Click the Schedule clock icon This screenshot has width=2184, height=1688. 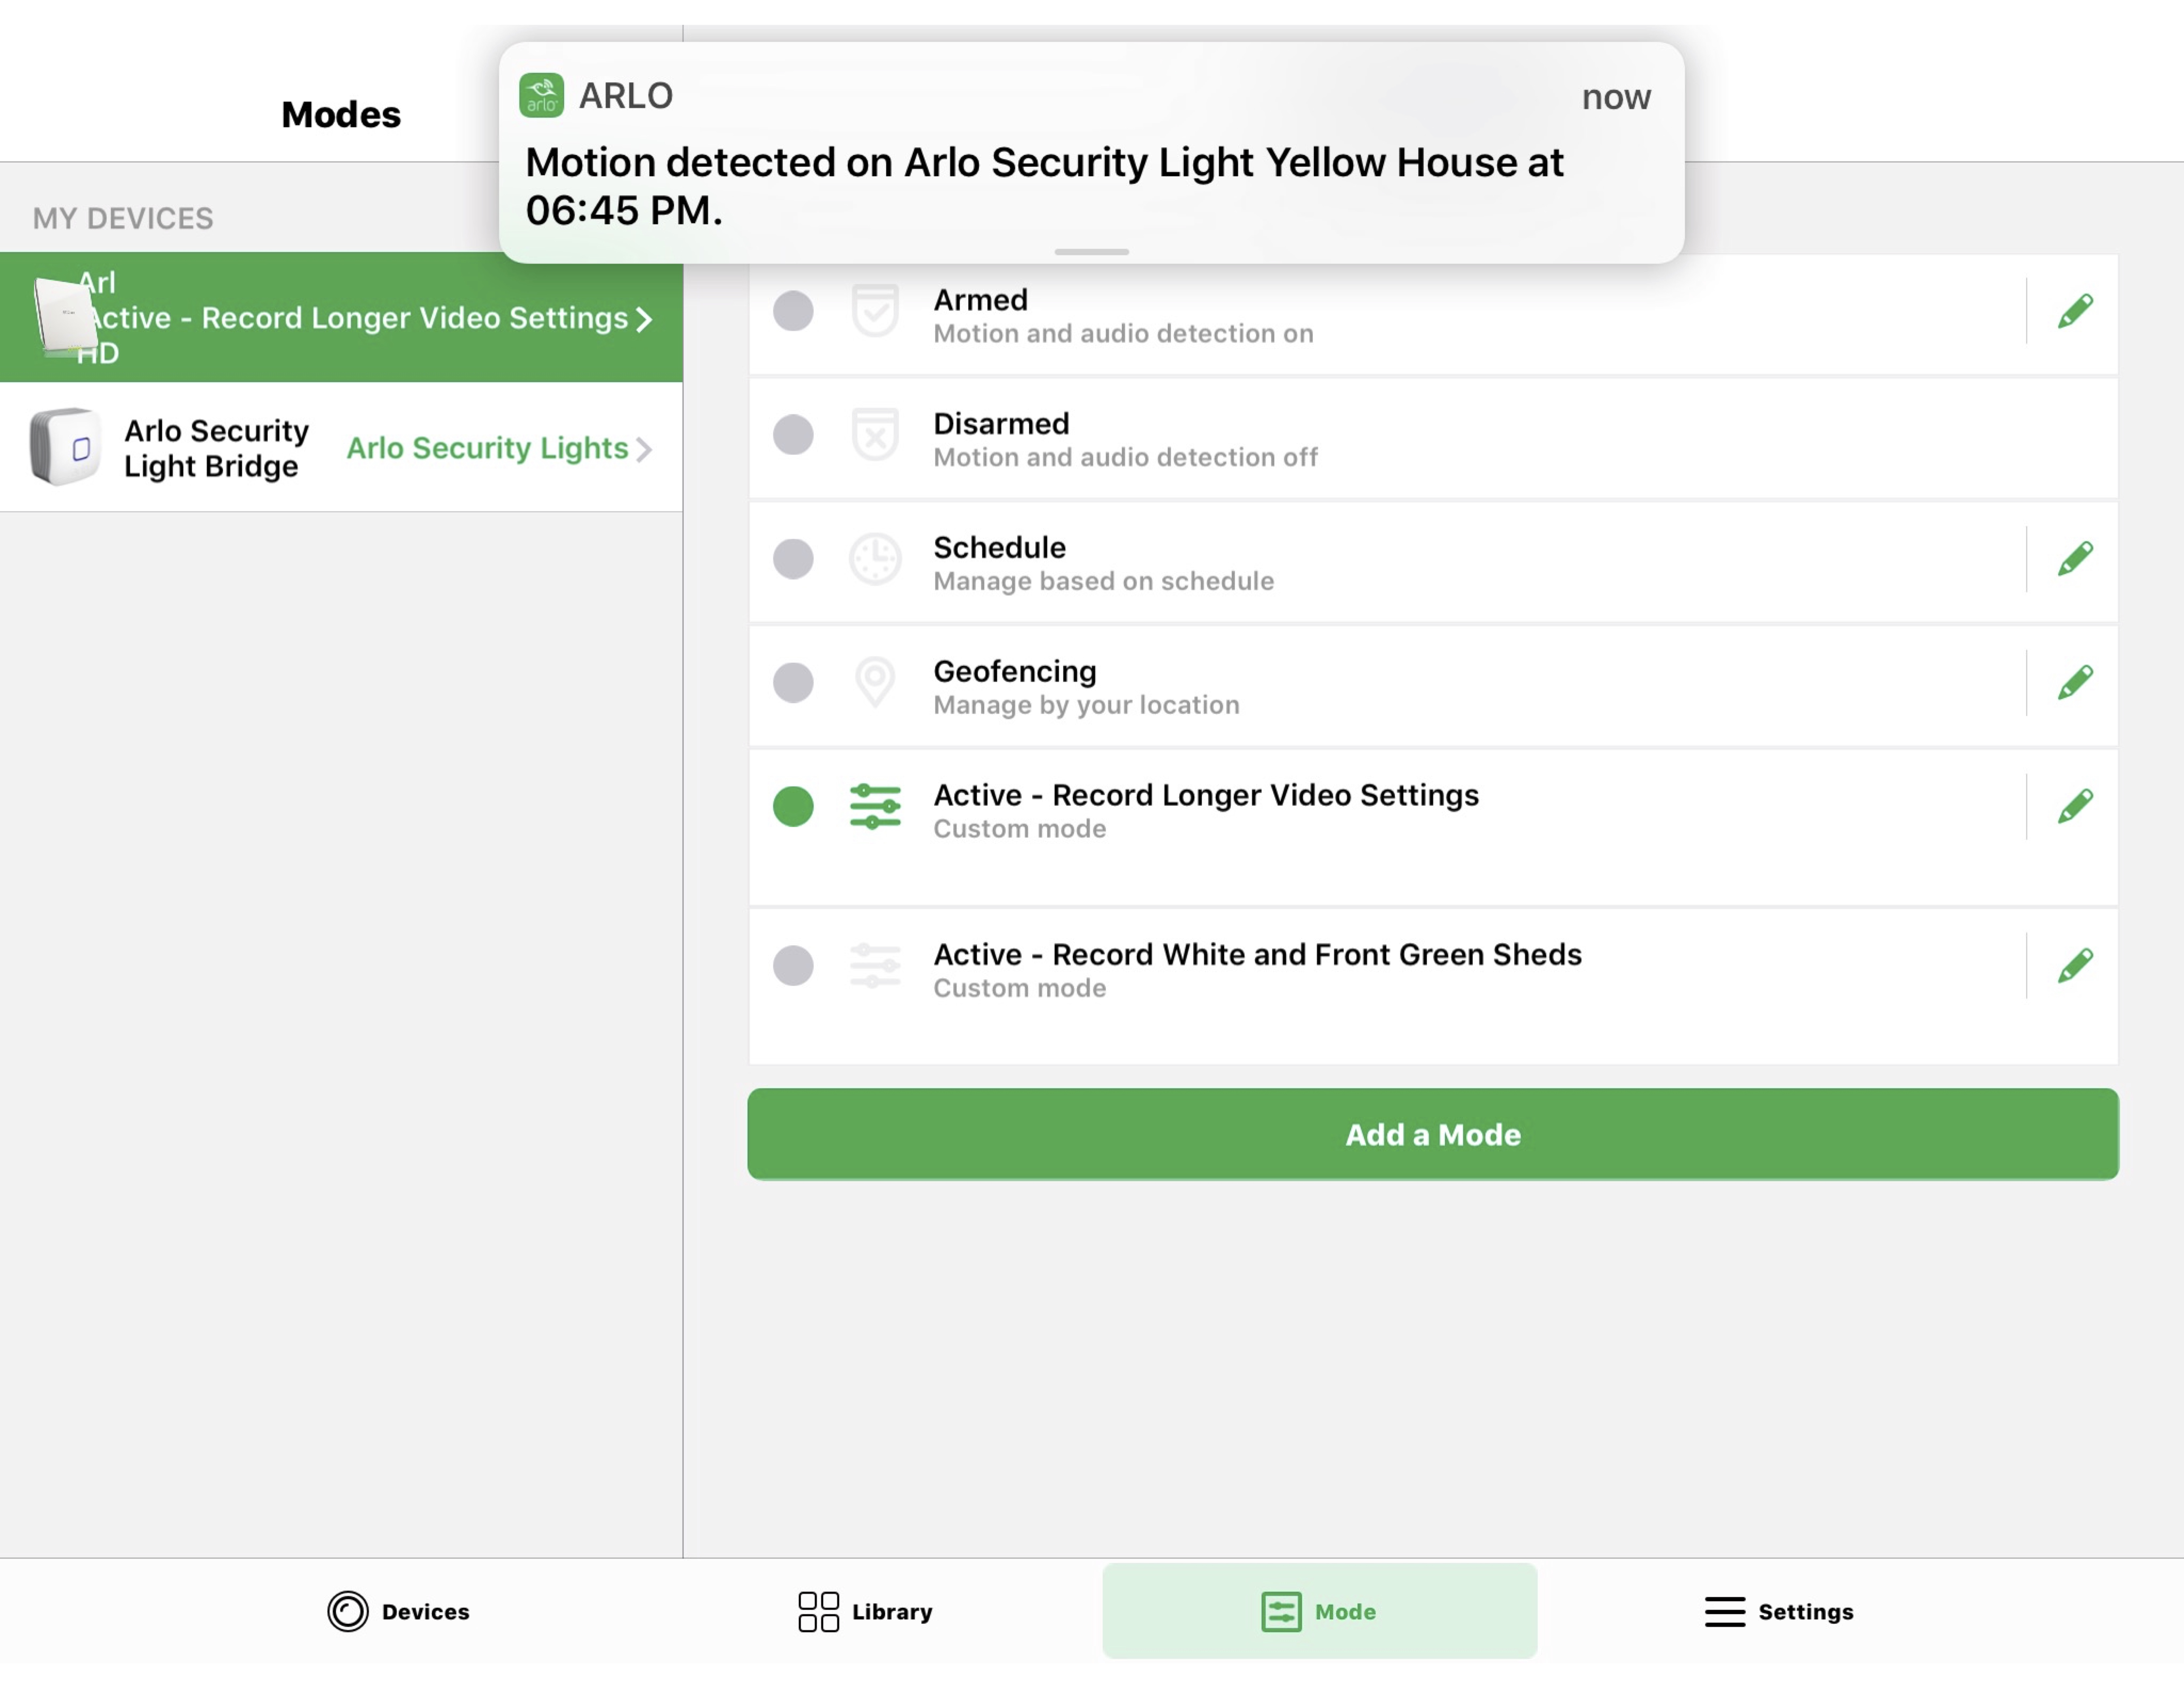tap(874, 559)
